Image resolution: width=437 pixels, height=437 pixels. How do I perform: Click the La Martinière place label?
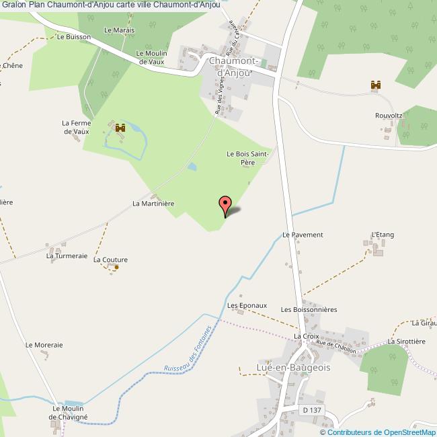coord(153,204)
